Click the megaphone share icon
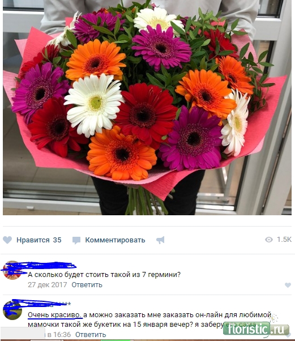This screenshot has width=295, height=341. click(x=160, y=240)
